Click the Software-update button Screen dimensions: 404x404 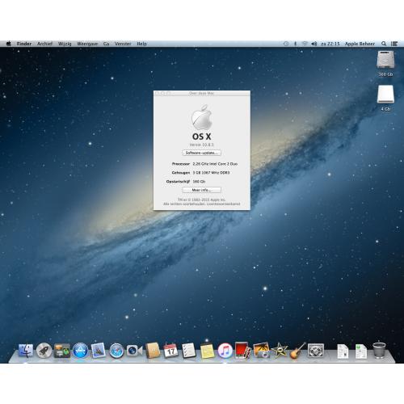coord(201,153)
